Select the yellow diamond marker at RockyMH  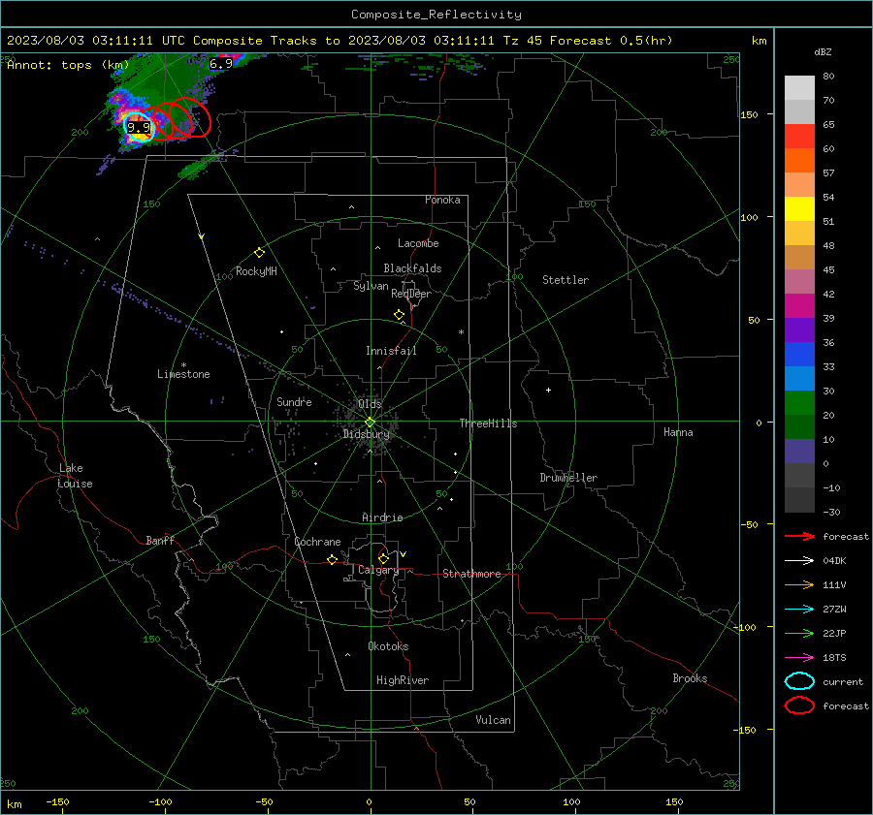coord(259,253)
